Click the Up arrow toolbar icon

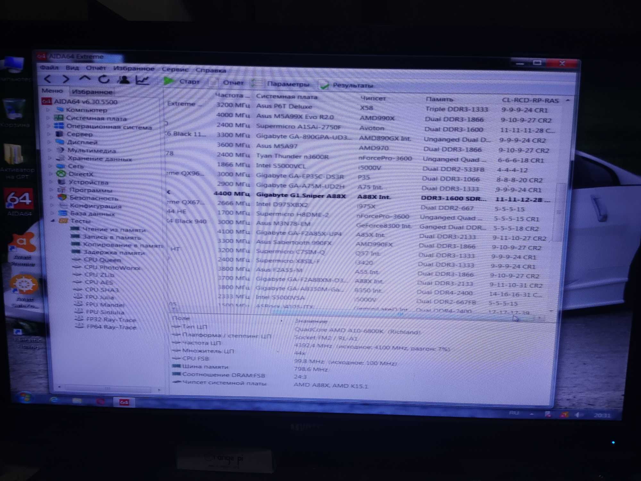pyautogui.click(x=85, y=79)
